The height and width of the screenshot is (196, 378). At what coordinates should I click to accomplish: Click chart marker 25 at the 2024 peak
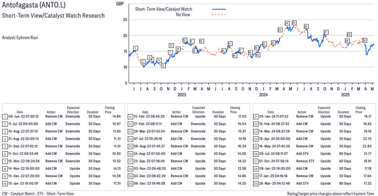(x=293, y=23)
